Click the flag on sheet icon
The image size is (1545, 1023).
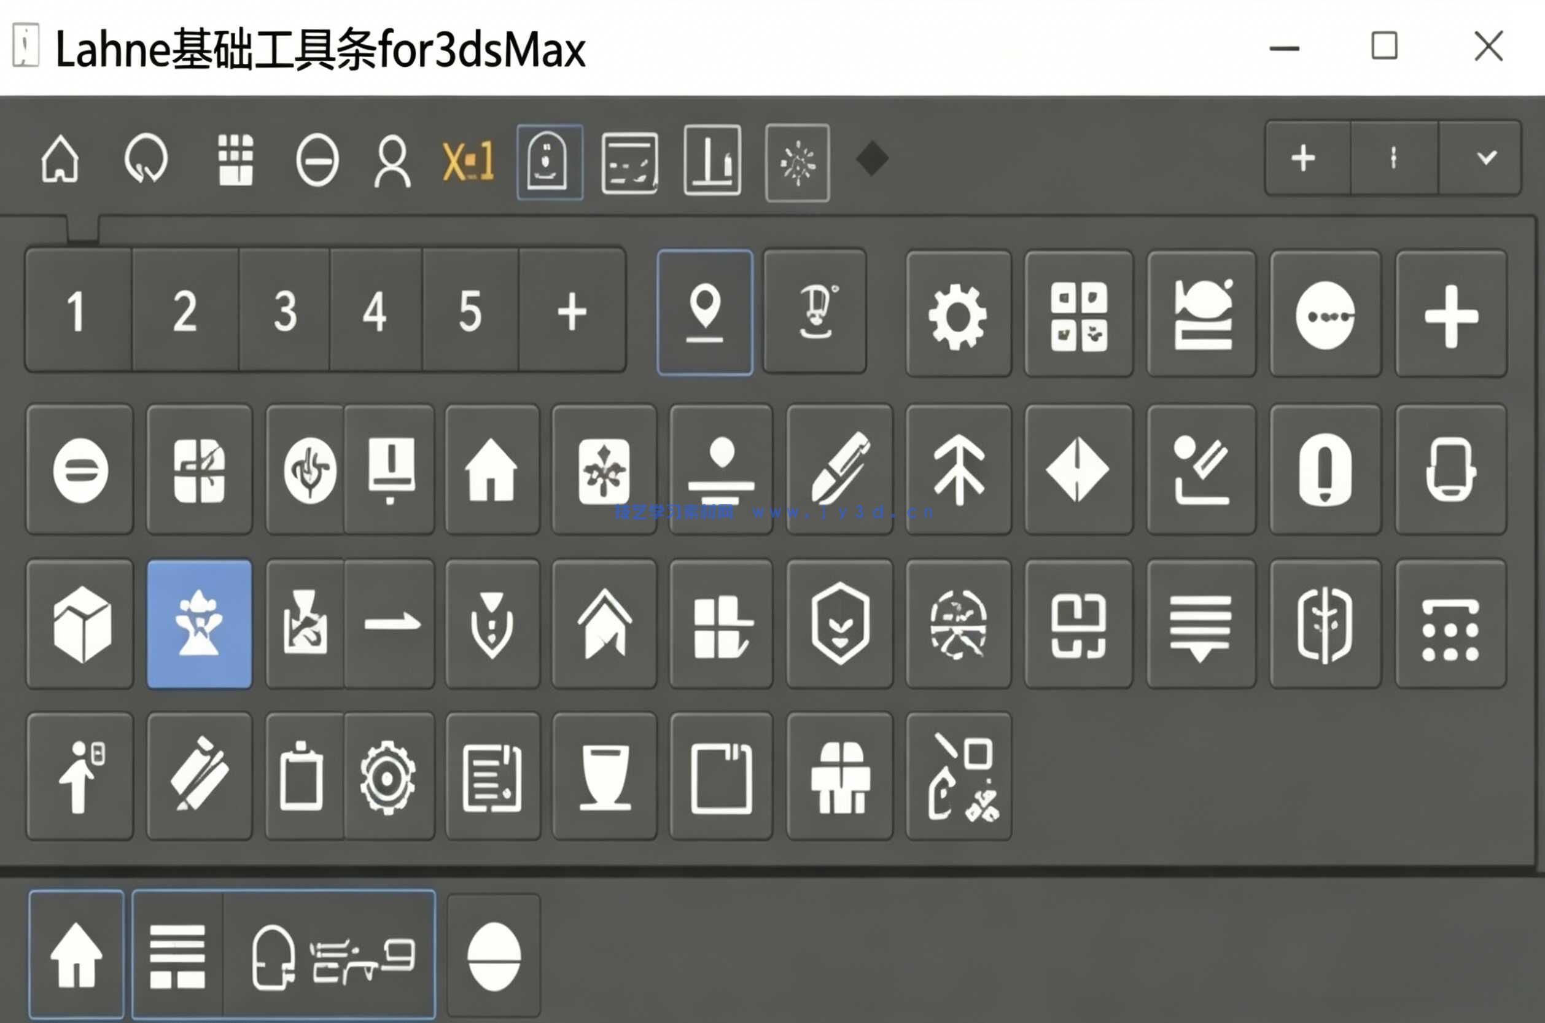coord(305,624)
